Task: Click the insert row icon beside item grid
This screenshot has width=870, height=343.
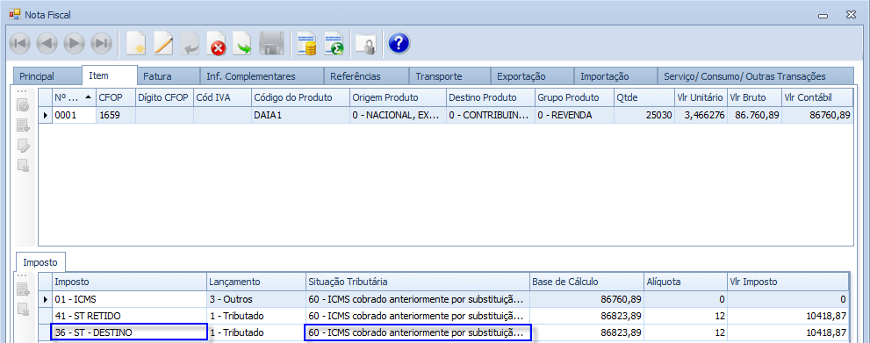Action: [x=24, y=125]
